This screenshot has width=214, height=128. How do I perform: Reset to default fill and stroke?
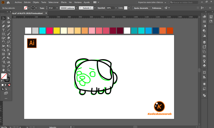click(x=2, y=81)
